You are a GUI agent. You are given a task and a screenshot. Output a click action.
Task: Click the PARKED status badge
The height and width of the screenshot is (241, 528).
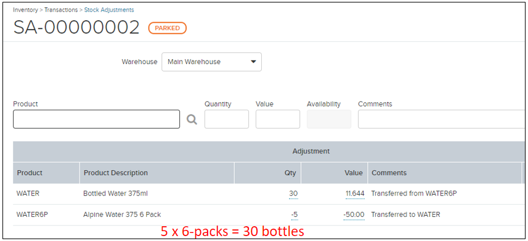[168, 28]
